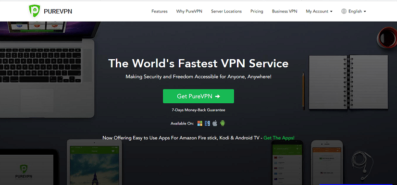Follow the Get The Apps! link

click(x=279, y=138)
